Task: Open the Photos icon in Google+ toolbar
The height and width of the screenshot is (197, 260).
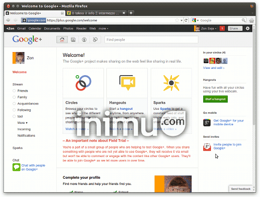Action: coord(73,39)
